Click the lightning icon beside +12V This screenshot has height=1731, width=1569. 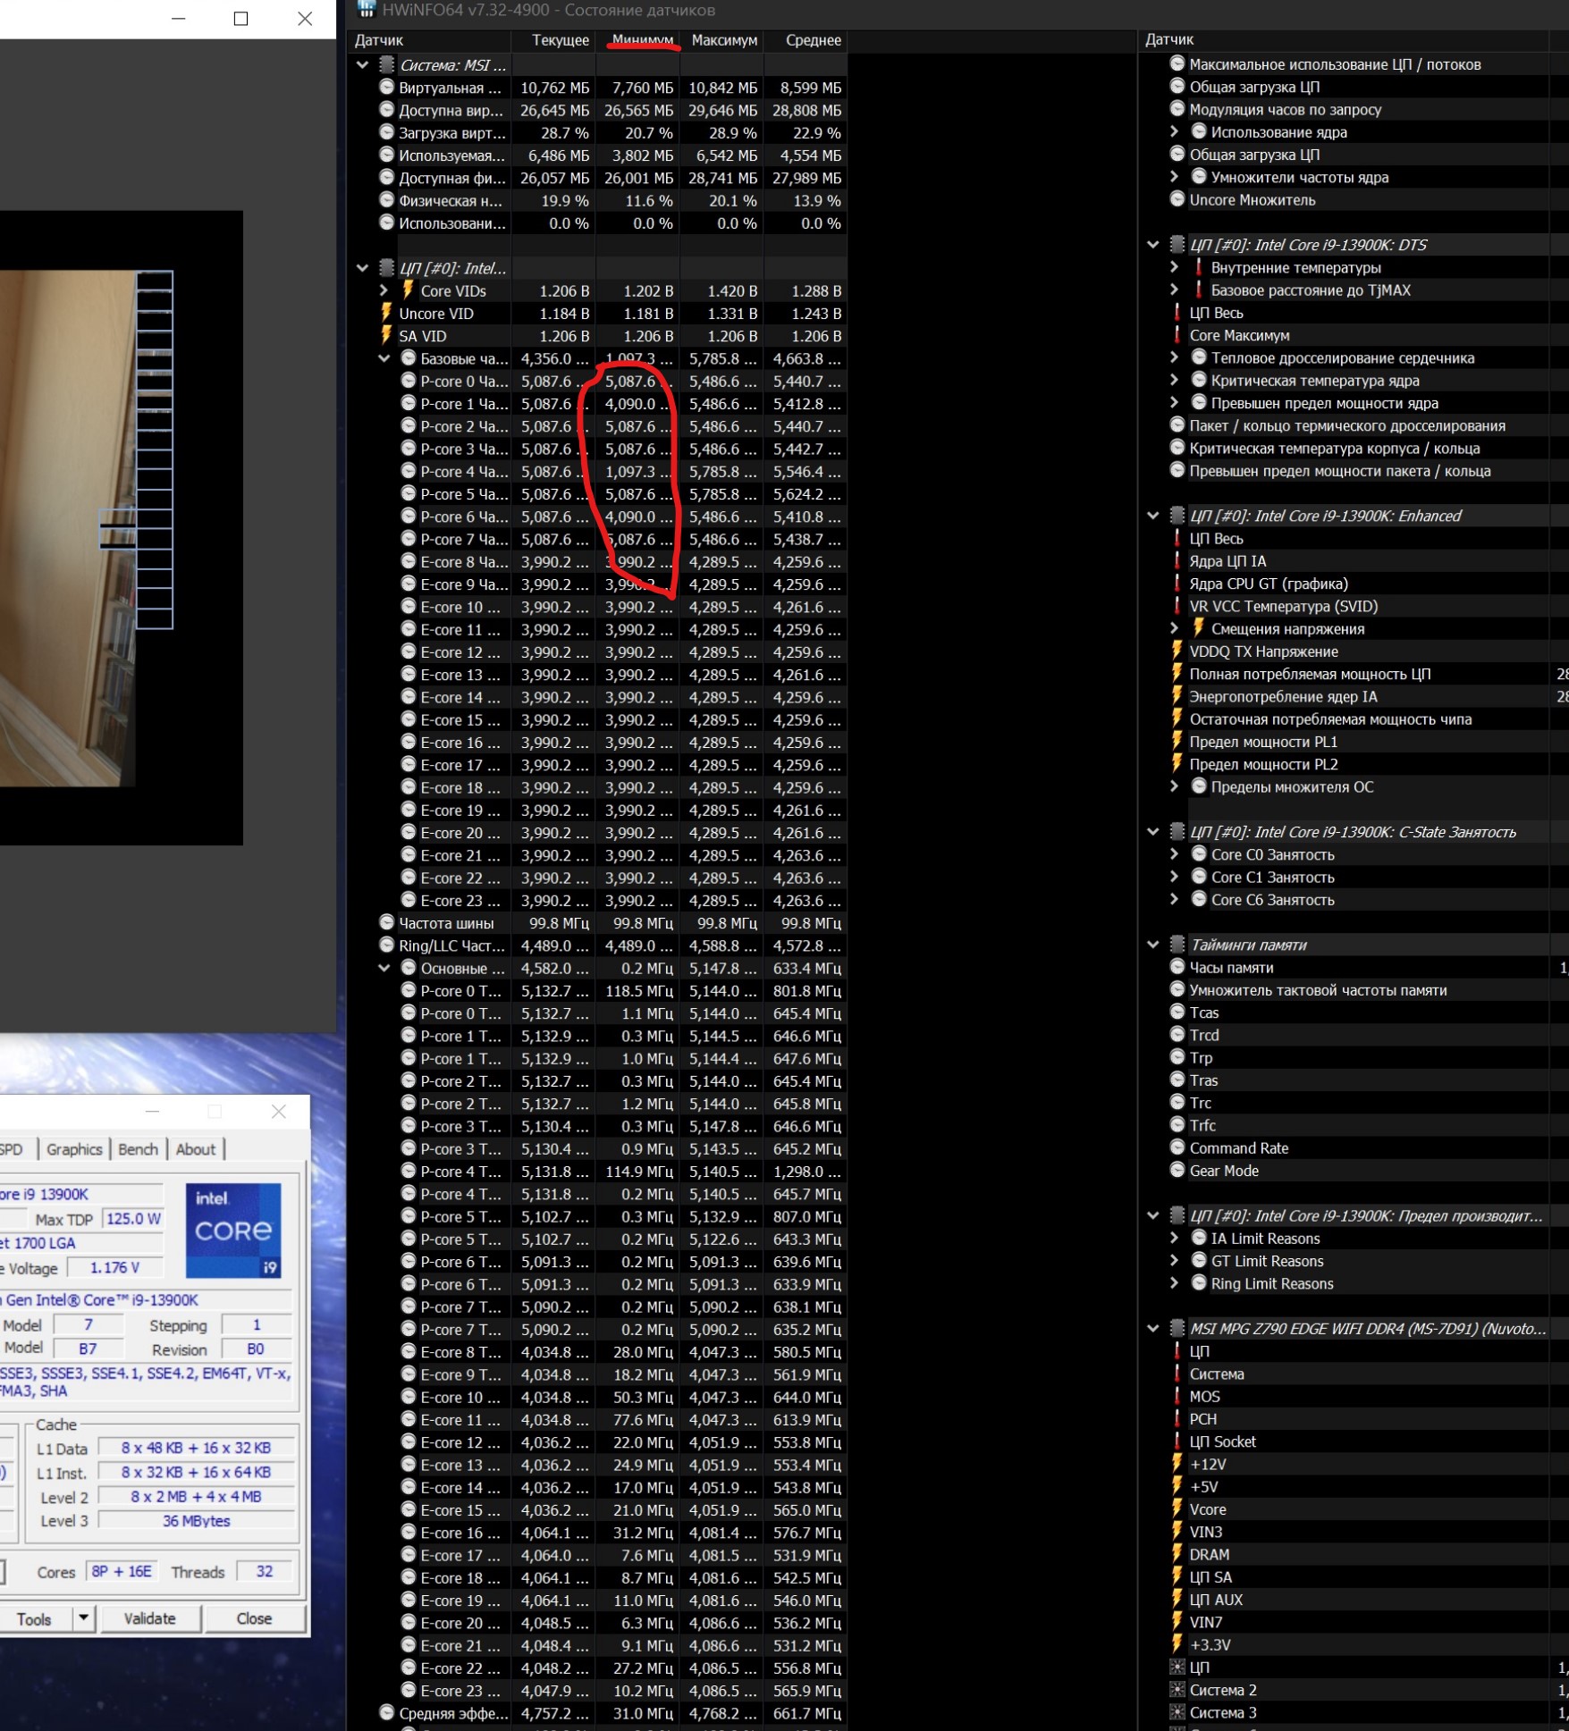coord(1177,1464)
